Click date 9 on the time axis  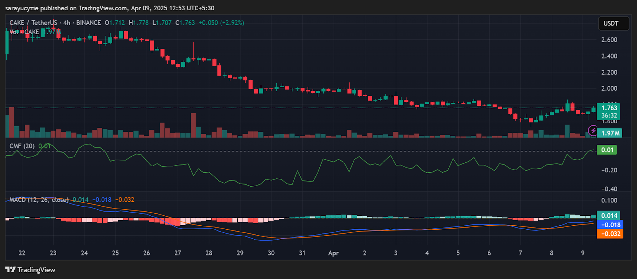582,253
